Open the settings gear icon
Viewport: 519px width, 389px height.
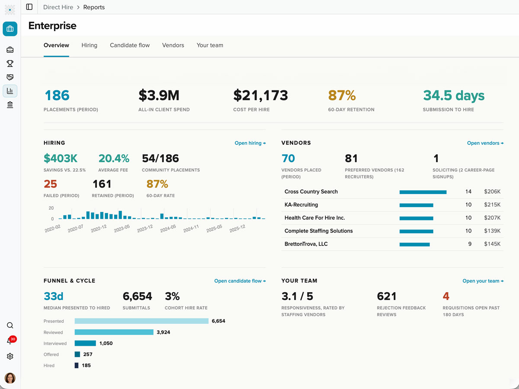pyautogui.click(x=10, y=356)
